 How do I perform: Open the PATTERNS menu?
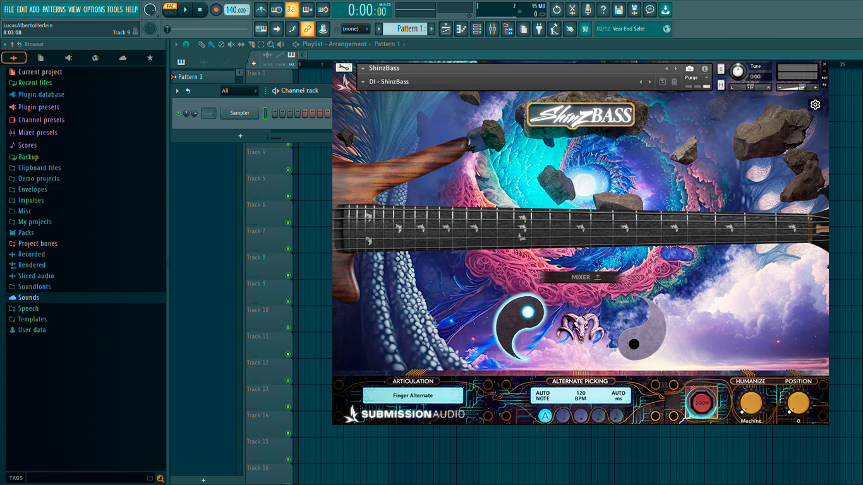[54, 9]
